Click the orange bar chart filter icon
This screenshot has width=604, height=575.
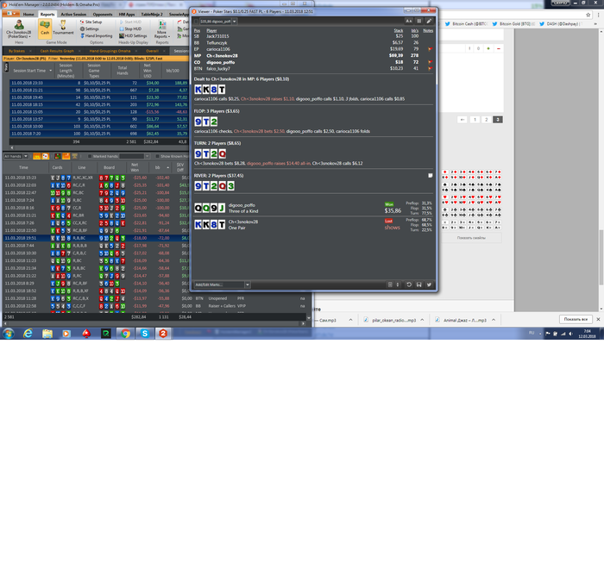(x=66, y=156)
